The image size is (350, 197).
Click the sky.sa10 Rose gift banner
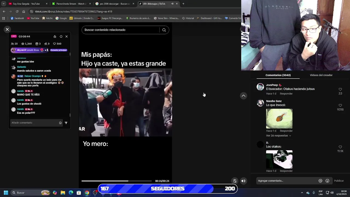pyautogui.click(x=39, y=50)
